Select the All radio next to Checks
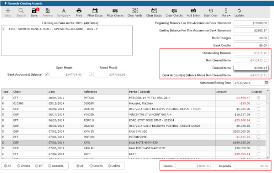274x173 pixels. click(5, 166)
